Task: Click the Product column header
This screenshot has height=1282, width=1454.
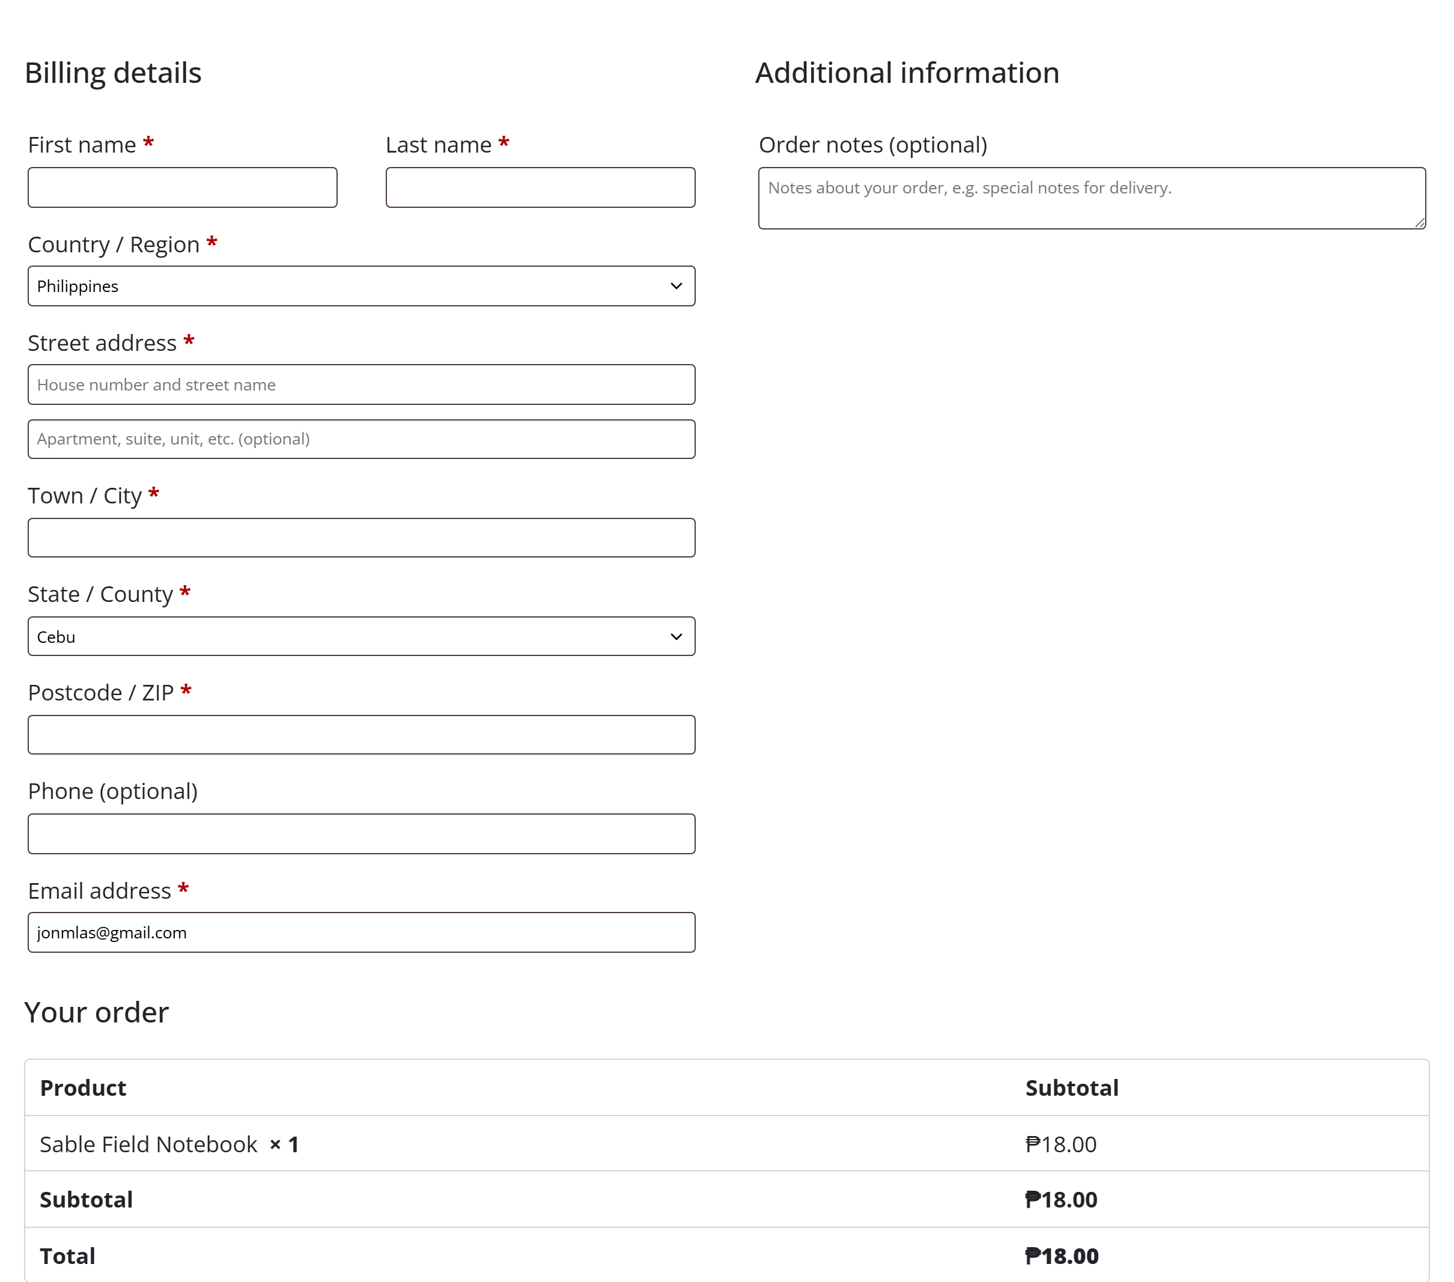Action: [84, 1088]
